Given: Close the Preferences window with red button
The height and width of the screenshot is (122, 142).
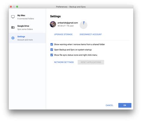Looking at the screenshot, I should click(x=11, y=7).
